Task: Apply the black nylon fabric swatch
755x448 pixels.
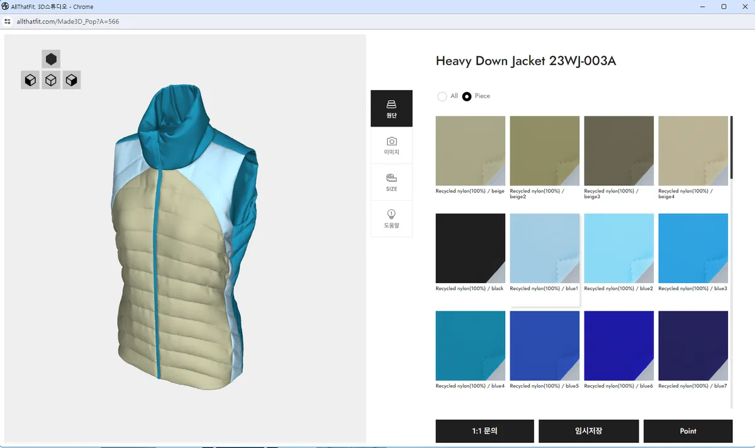Action: click(471, 248)
